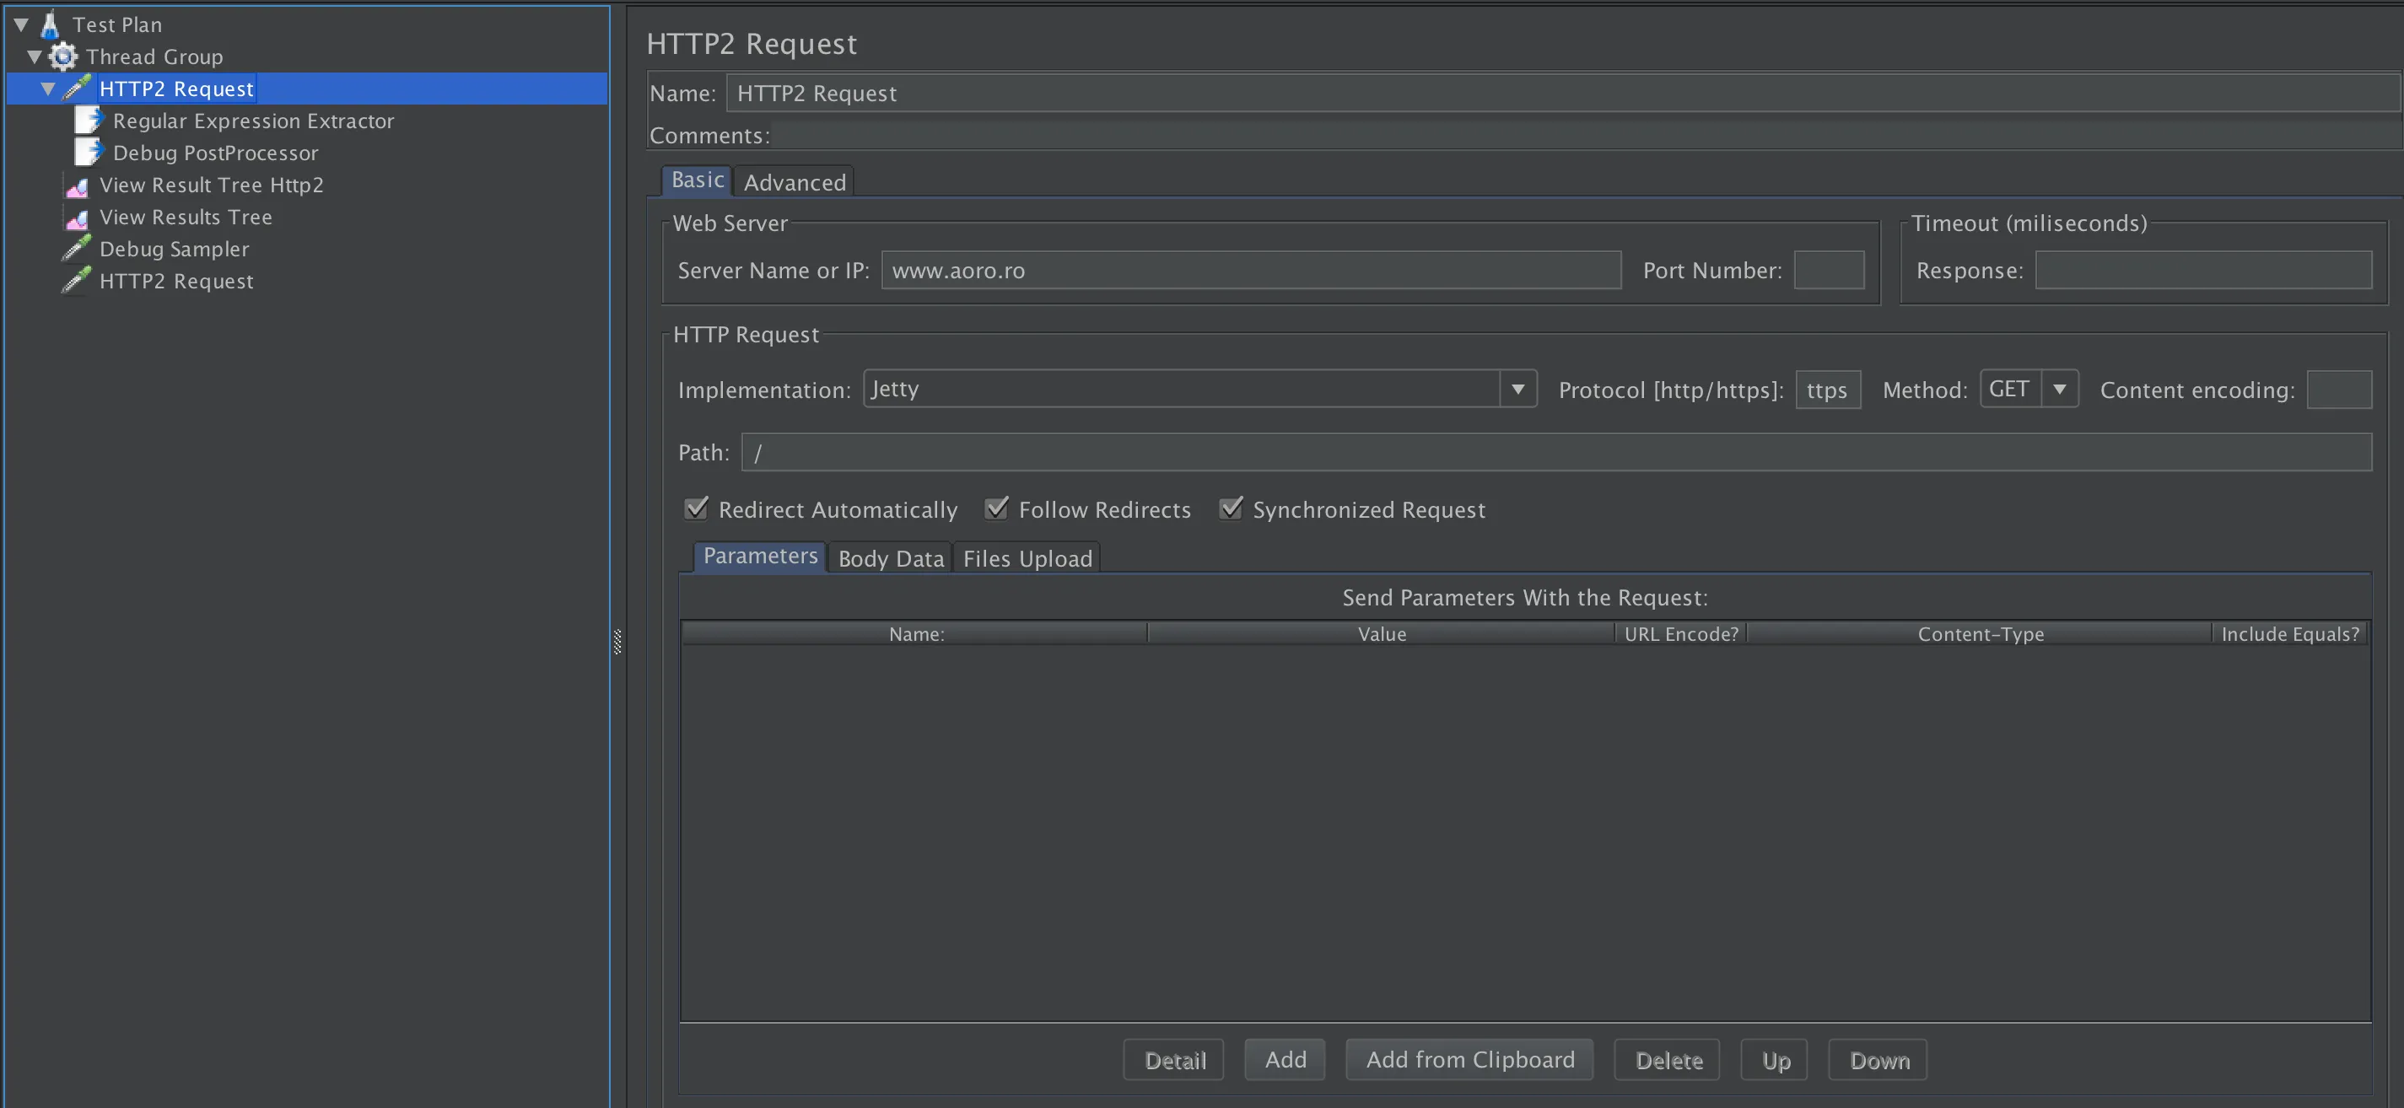Collapse the selected HTTP2 Request node
This screenshot has width=2404, height=1108.
tap(47, 89)
